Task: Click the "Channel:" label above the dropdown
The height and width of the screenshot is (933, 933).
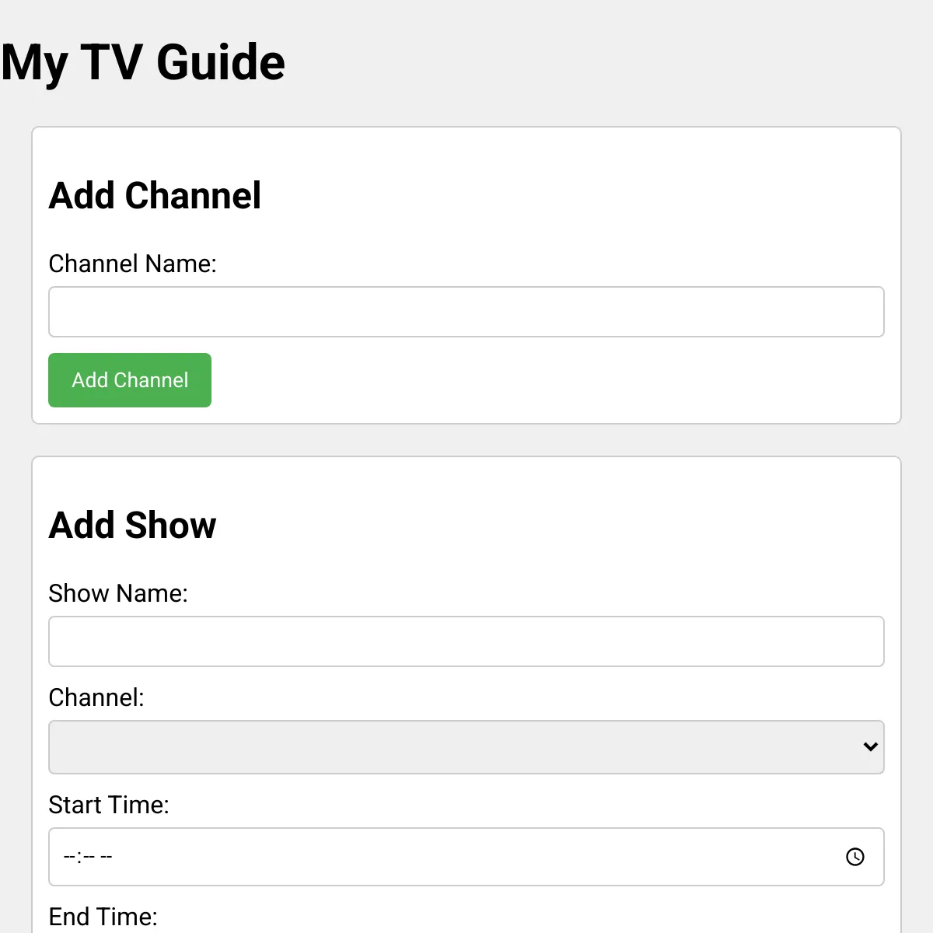Action: [x=96, y=697]
